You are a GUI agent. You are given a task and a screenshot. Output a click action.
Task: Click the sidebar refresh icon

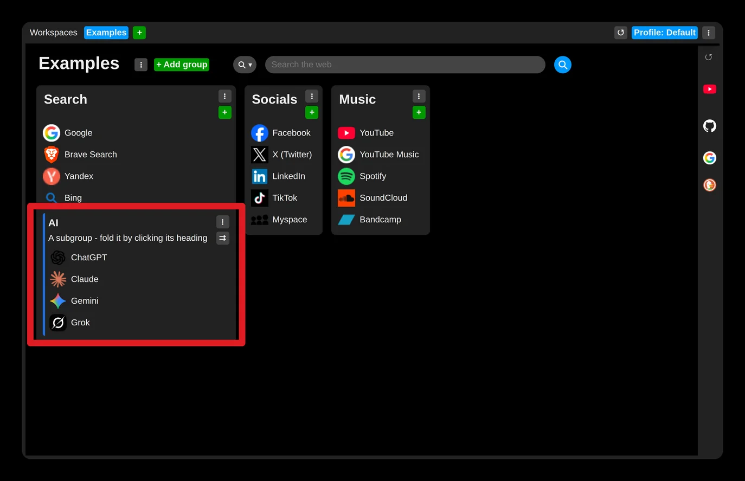tap(709, 57)
